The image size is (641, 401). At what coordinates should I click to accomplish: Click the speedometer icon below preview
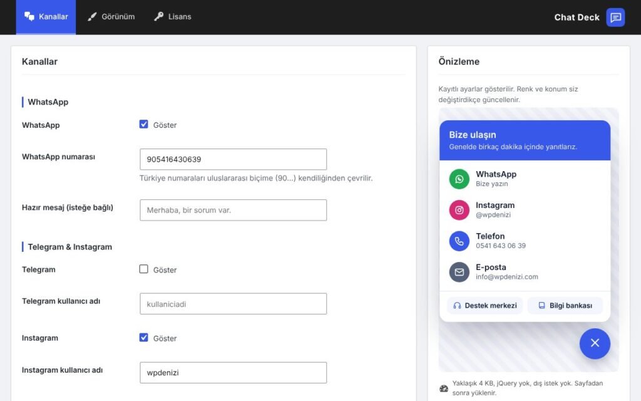coord(444,388)
